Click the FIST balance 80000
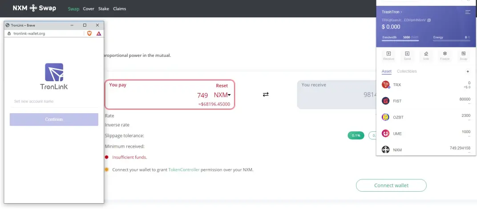The width and height of the screenshot is (477, 209). (465, 99)
